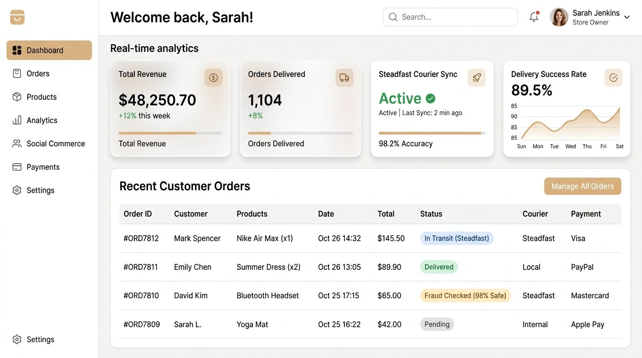Click the store logo icon in sidebar
Viewport: 642px width, 358px height.
[17, 17]
